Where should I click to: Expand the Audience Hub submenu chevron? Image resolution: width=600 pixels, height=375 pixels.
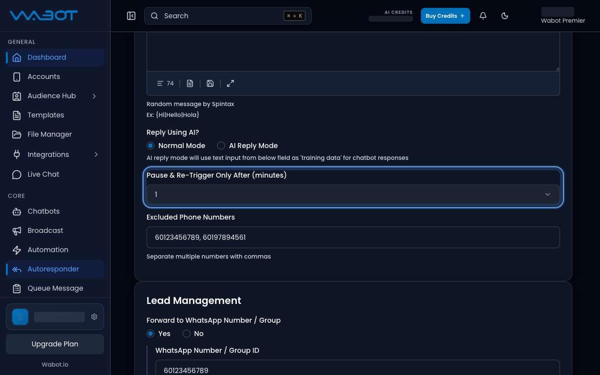(94, 96)
